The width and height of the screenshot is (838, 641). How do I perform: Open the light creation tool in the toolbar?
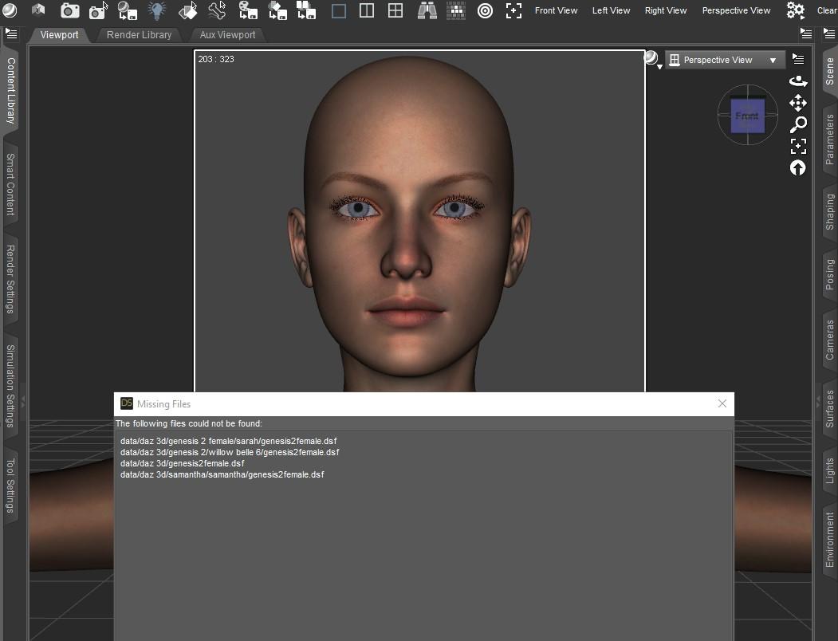tap(157, 10)
